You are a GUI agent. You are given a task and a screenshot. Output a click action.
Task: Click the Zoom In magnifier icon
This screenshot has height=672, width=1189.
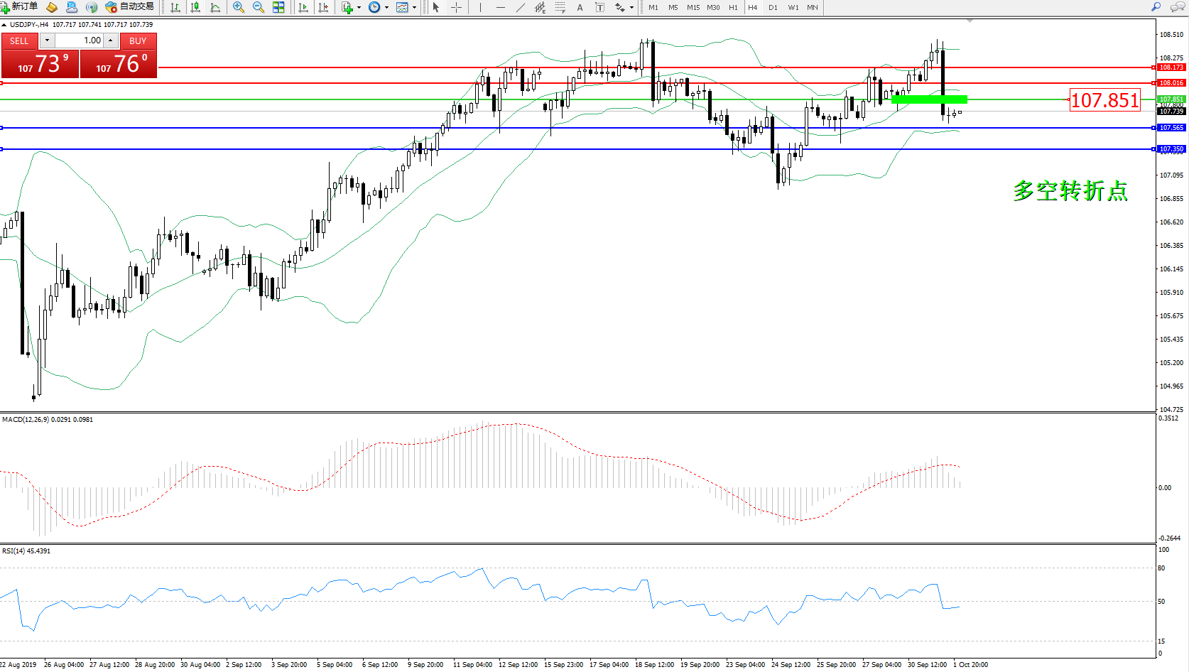(x=239, y=7)
